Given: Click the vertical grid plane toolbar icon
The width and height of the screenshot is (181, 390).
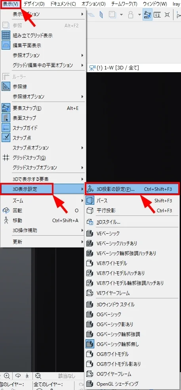Looking at the screenshot, I should click(101, 14).
